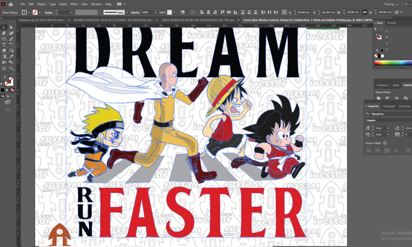Pick the Paintbrush tool
Image resolution: width=412 pixels, height=247 pixels.
[11, 39]
